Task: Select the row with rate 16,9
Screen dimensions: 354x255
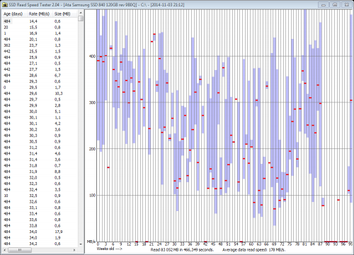Action: click(40, 33)
